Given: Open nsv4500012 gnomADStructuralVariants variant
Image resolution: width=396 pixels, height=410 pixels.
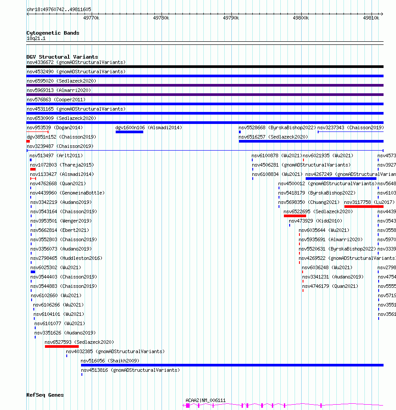Looking at the screenshot, I should pos(327,184).
